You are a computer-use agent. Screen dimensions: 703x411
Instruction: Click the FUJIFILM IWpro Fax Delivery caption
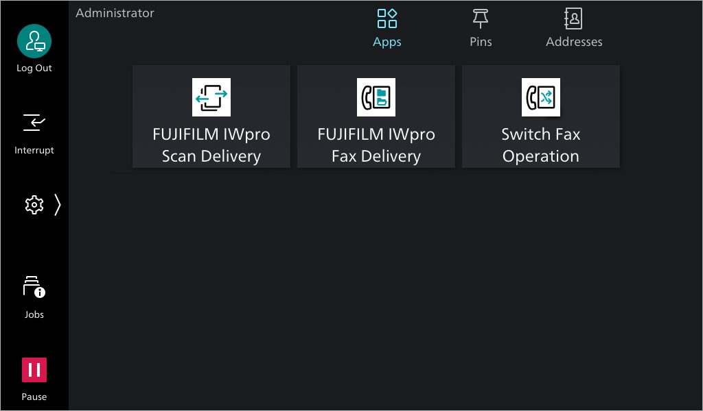click(x=376, y=145)
